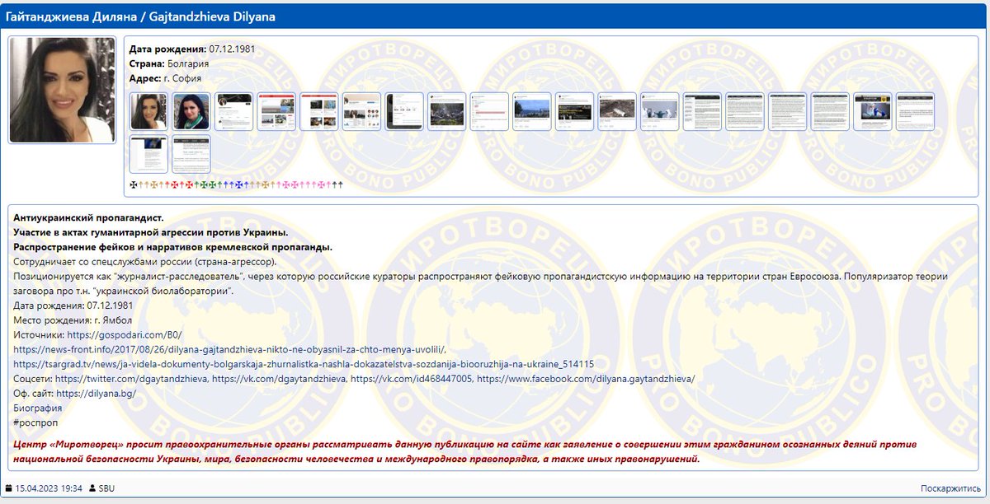Open the twitter.com/dgaytandzhieva link

(130, 379)
